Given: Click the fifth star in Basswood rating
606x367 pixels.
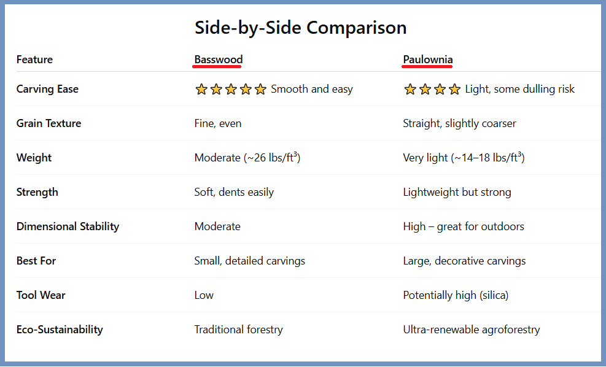Looking at the screenshot, I should point(260,90).
